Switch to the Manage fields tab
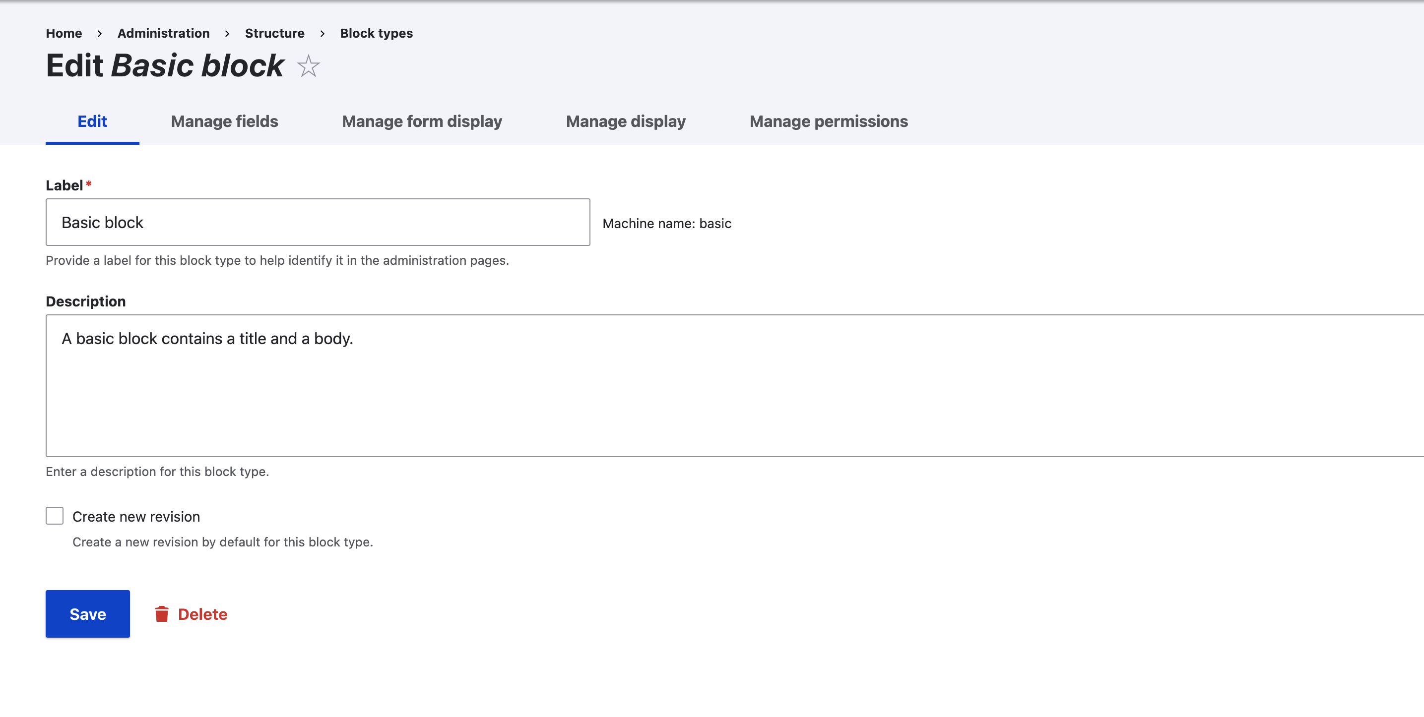Image resolution: width=1424 pixels, height=717 pixels. click(224, 121)
